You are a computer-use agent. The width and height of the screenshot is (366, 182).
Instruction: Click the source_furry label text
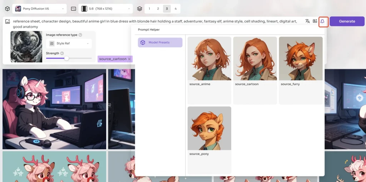pyautogui.click(x=290, y=84)
